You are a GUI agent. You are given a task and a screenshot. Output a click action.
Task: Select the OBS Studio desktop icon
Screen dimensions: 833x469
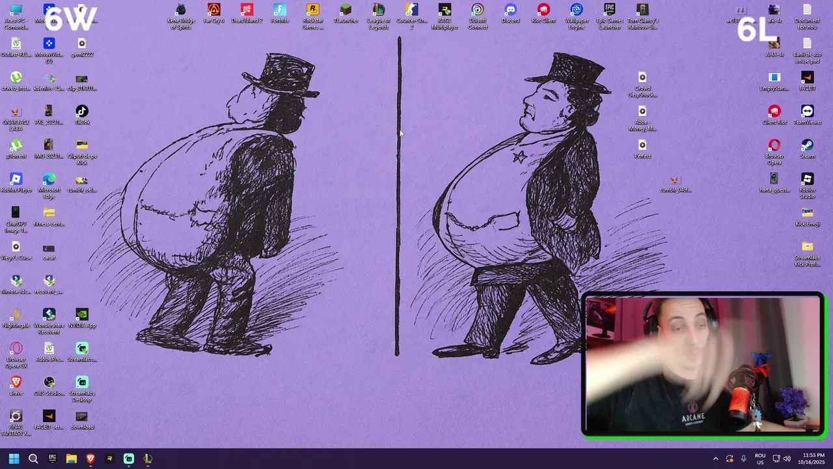point(49,386)
